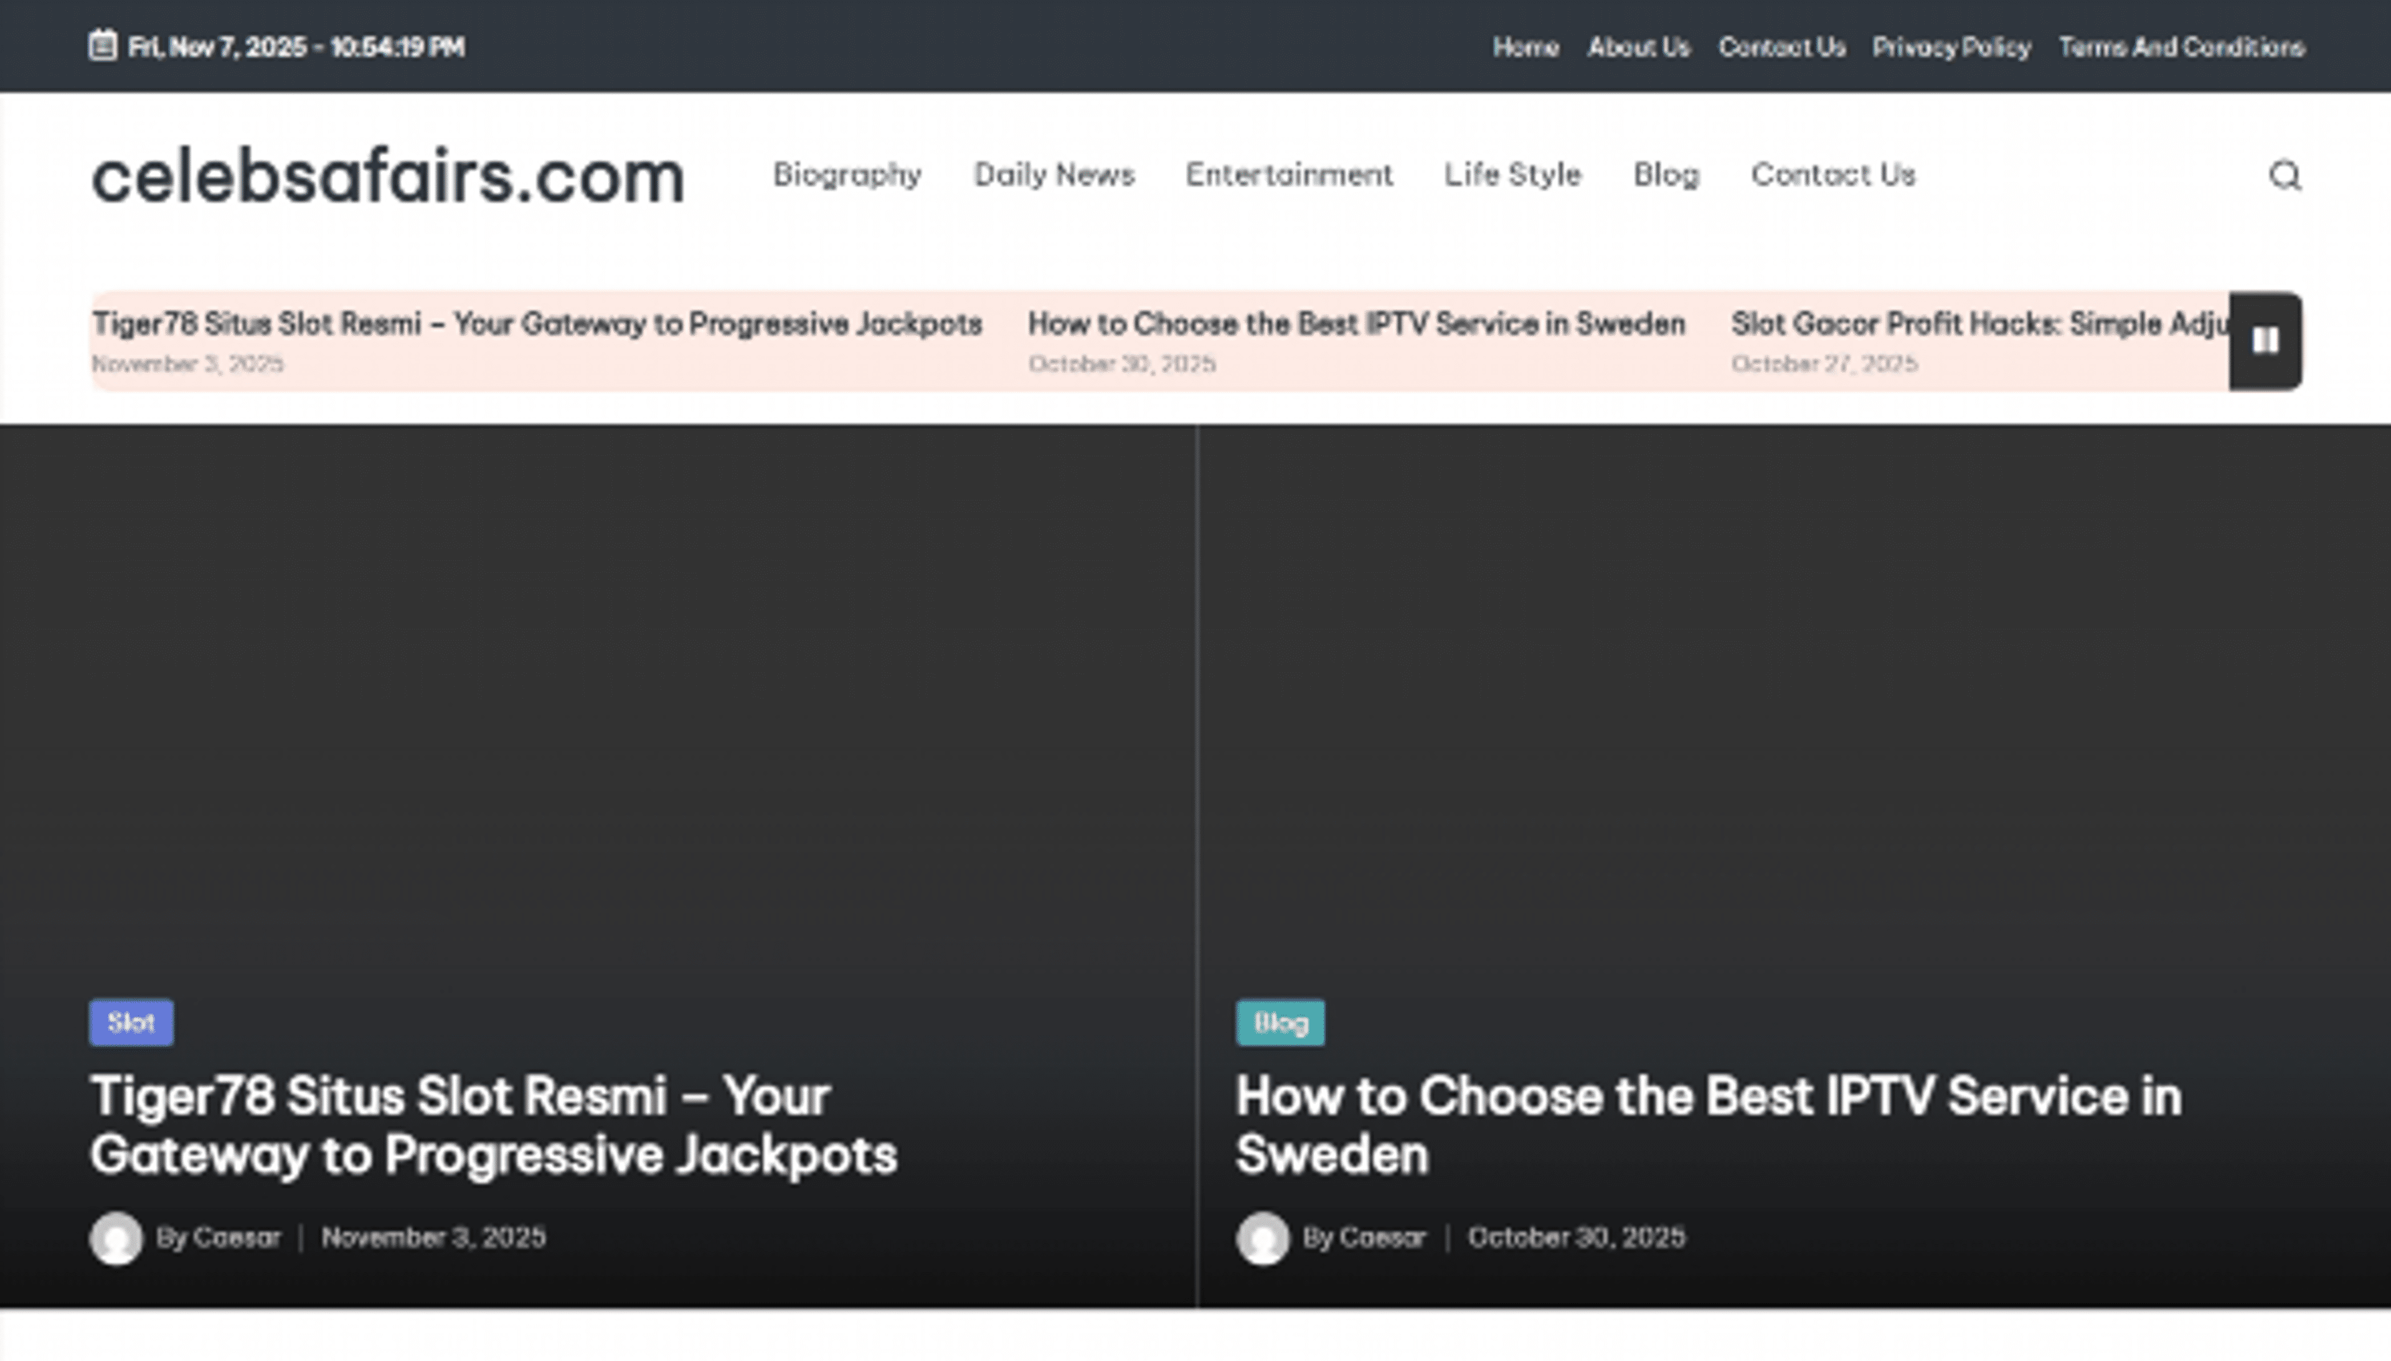
Task: Open Tiger78 Situs Slot Resmi featured headline
Action: pyautogui.click(x=493, y=1124)
